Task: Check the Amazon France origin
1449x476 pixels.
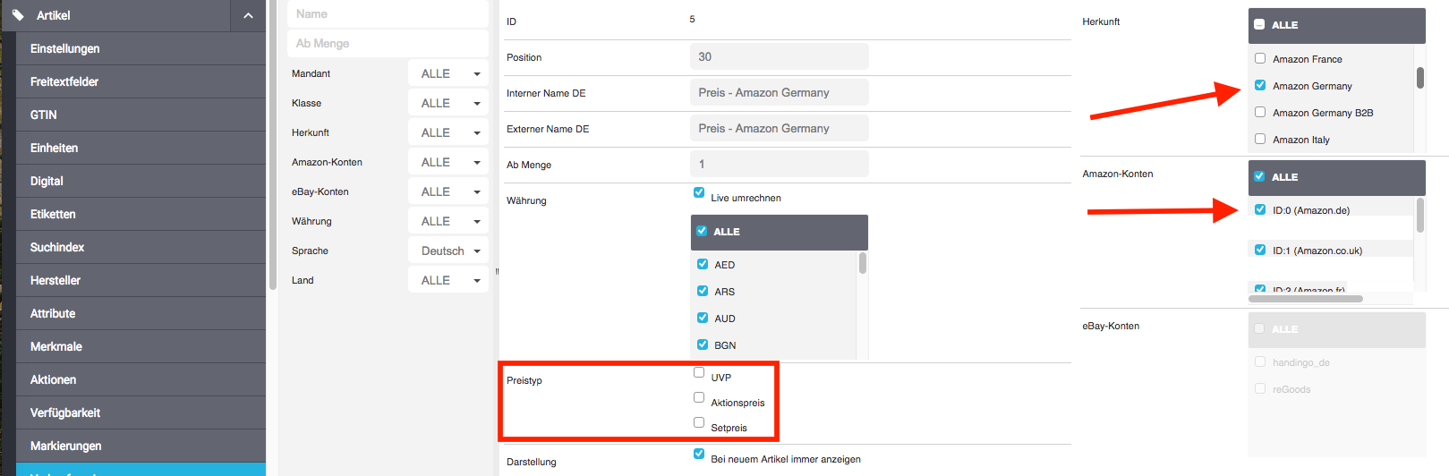Action: 1260,58
